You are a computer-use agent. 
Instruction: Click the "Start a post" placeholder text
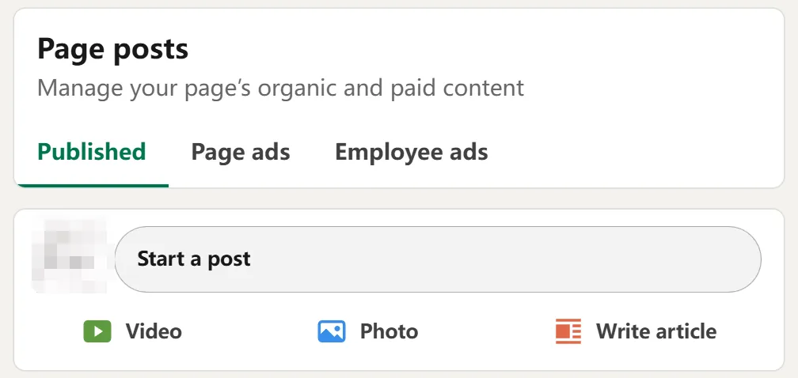pyautogui.click(x=194, y=259)
